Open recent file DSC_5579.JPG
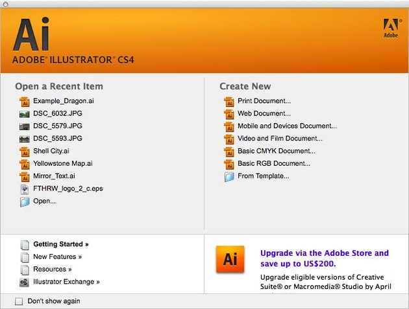The width and height of the screenshot is (409, 309). point(58,126)
